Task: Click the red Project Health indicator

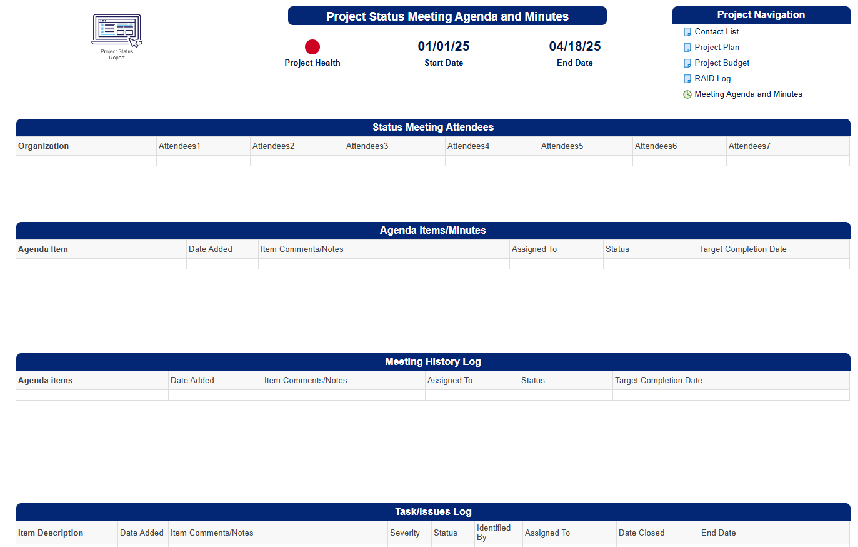Action: coord(312,47)
